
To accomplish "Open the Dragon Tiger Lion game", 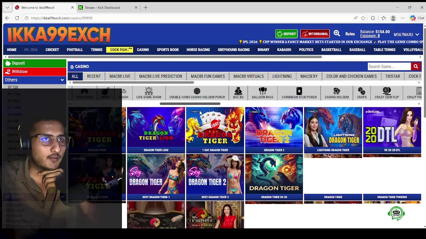I will coord(156,130).
